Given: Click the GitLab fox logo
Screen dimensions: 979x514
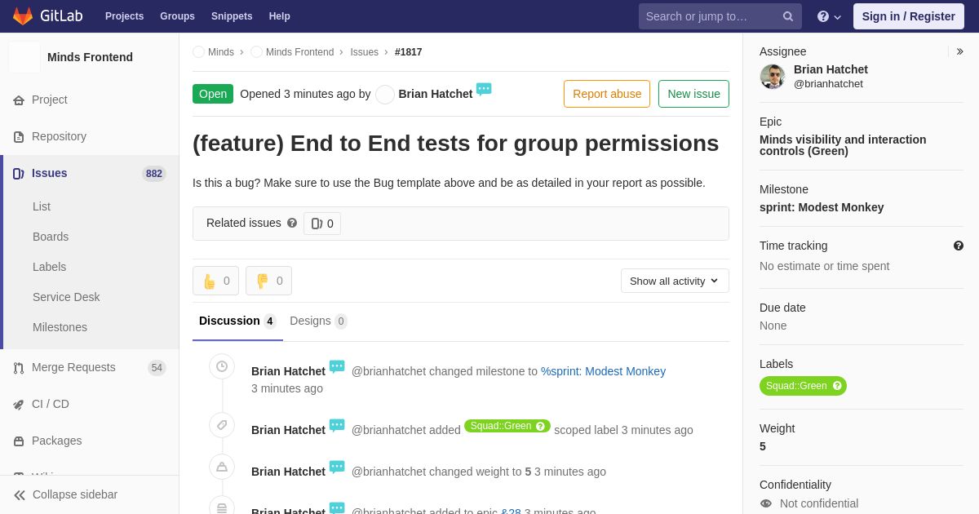Looking at the screenshot, I should click(23, 16).
